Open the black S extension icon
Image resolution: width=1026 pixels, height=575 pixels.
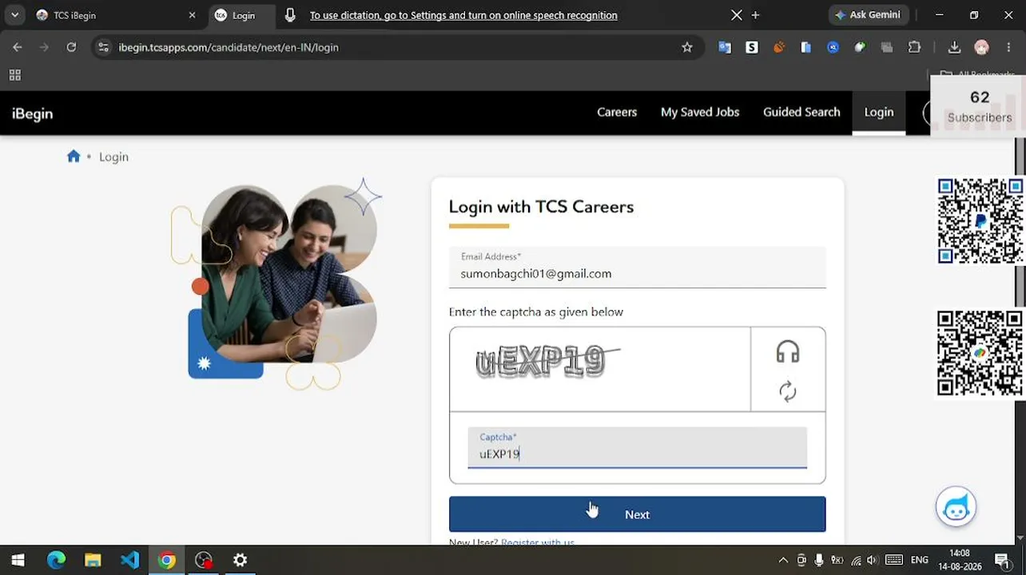point(752,47)
